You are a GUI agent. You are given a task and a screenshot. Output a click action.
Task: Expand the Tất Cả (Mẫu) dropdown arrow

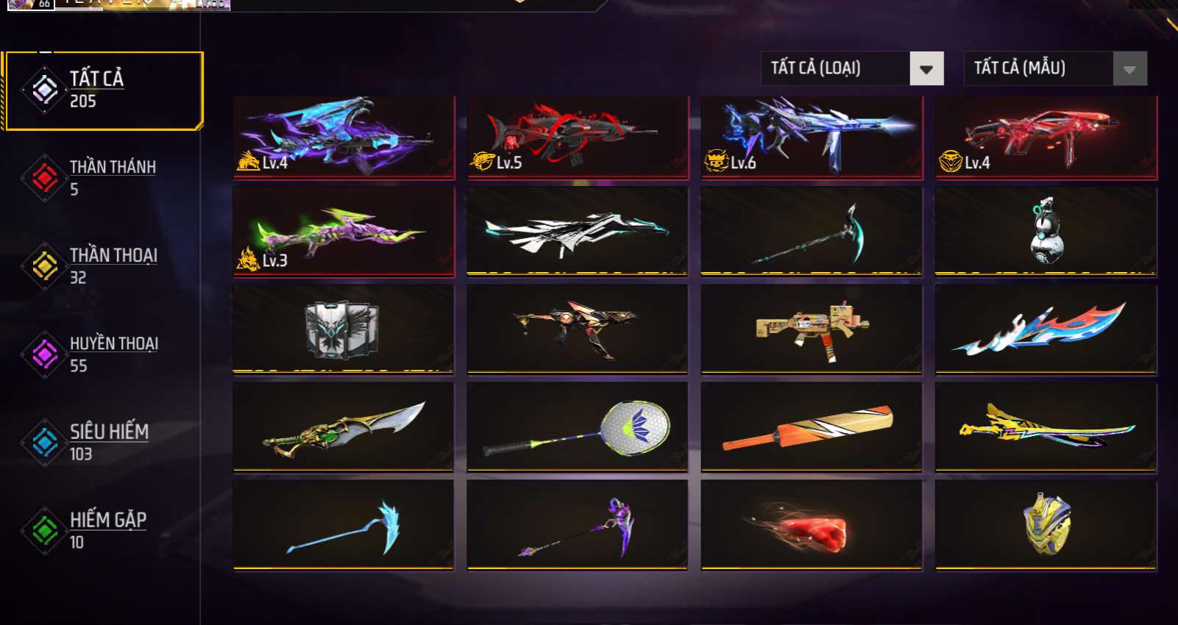(x=1129, y=69)
